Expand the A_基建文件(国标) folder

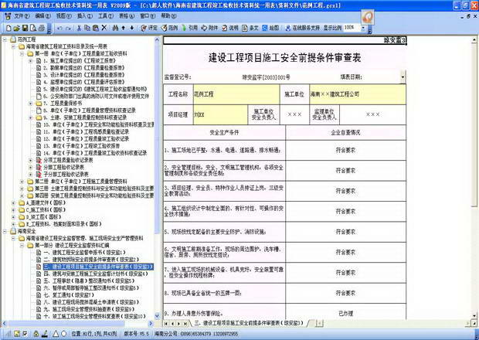point(13,202)
